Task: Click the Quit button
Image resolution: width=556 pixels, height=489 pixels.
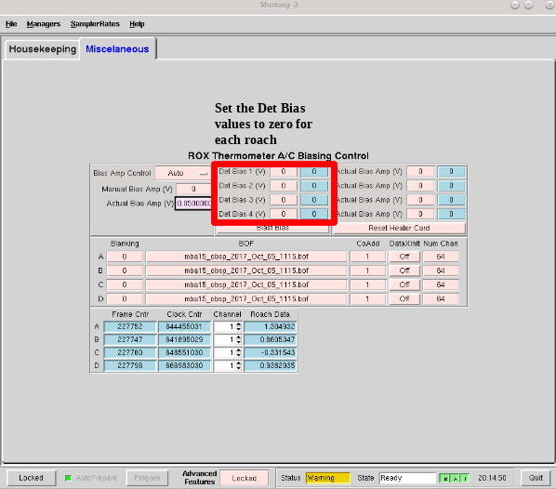Action: (x=536, y=478)
